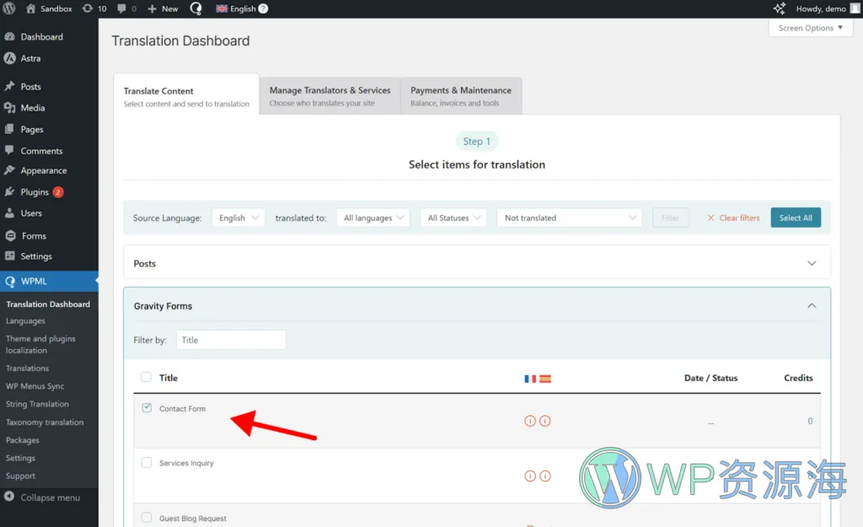The height and width of the screenshot is (527, 863).
Task: Switch to Translate Content tab
Action: pos(186,96)
